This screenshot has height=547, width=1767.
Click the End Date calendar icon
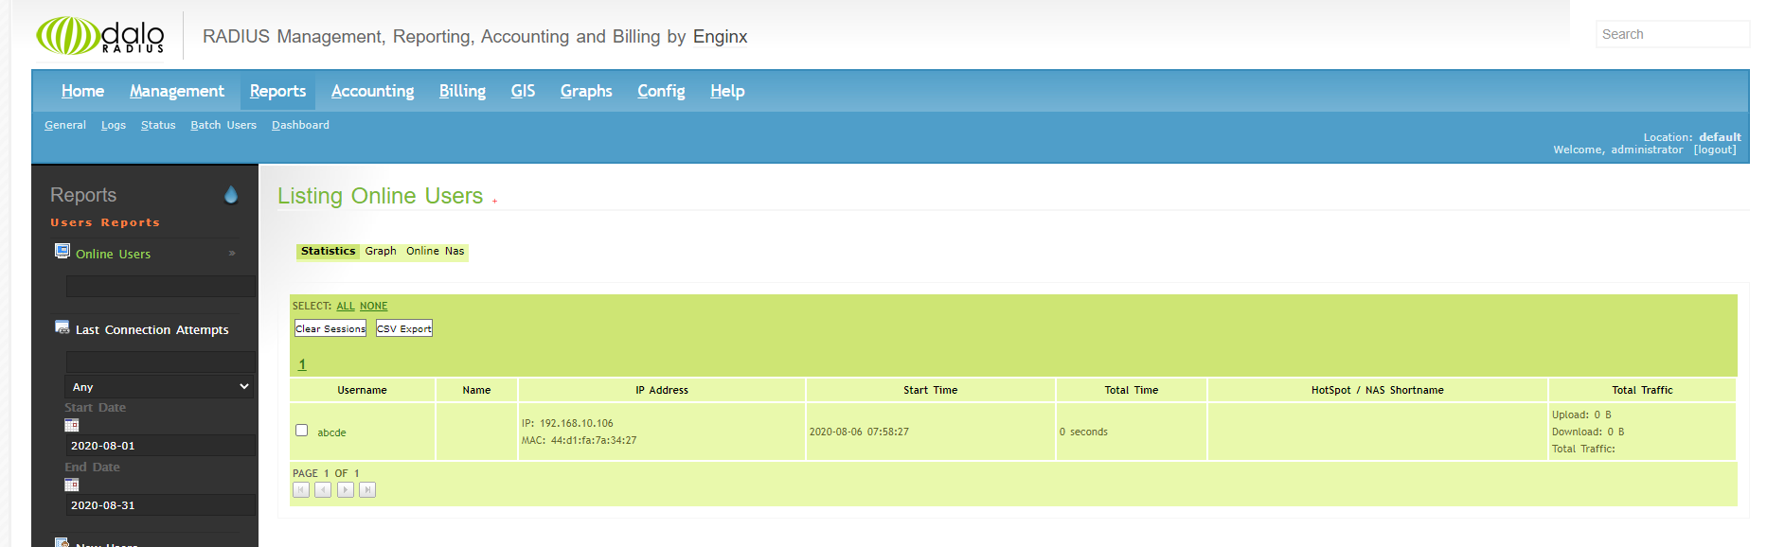[71, 485]
